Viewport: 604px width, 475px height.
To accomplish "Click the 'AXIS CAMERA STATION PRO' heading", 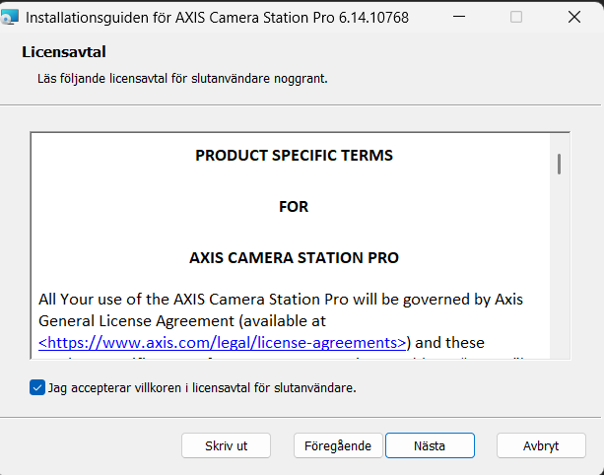I will pos(294,258).
